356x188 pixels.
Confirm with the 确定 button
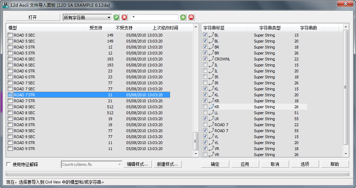point(215,164)
